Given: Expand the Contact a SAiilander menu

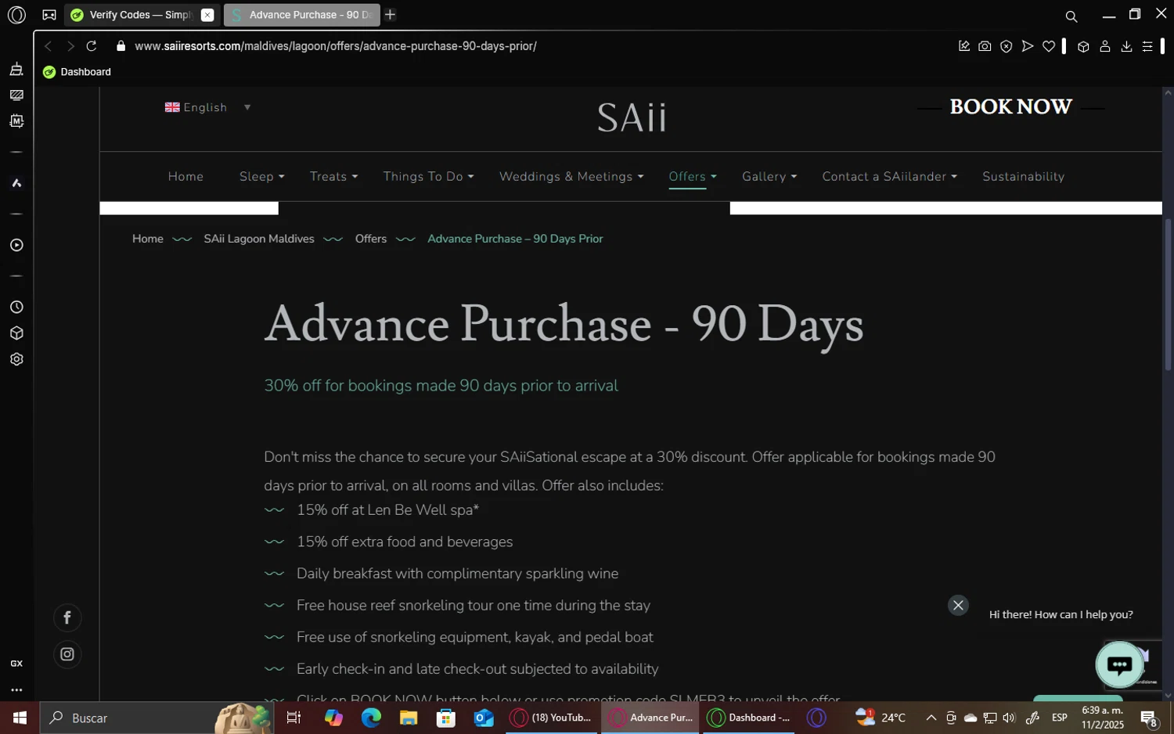Looking at the screenshot, I should point(889,177).
